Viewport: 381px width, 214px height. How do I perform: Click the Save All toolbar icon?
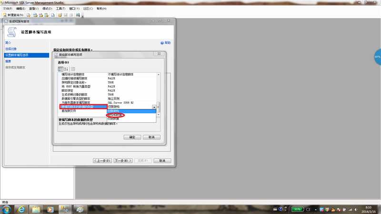pyautogui.click(x=71, y=15)
